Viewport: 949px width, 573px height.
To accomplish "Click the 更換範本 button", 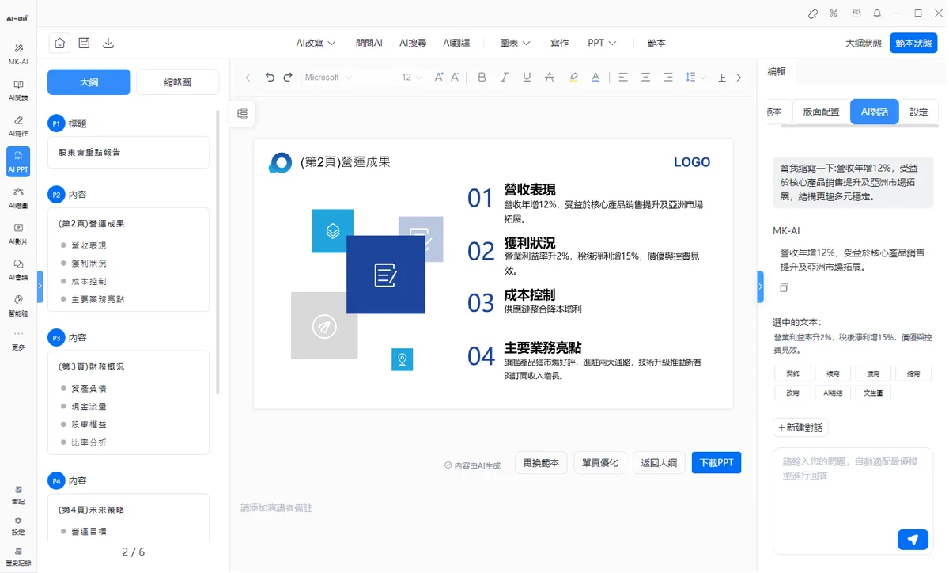I will pyautogui.click(x=541, y=463).
